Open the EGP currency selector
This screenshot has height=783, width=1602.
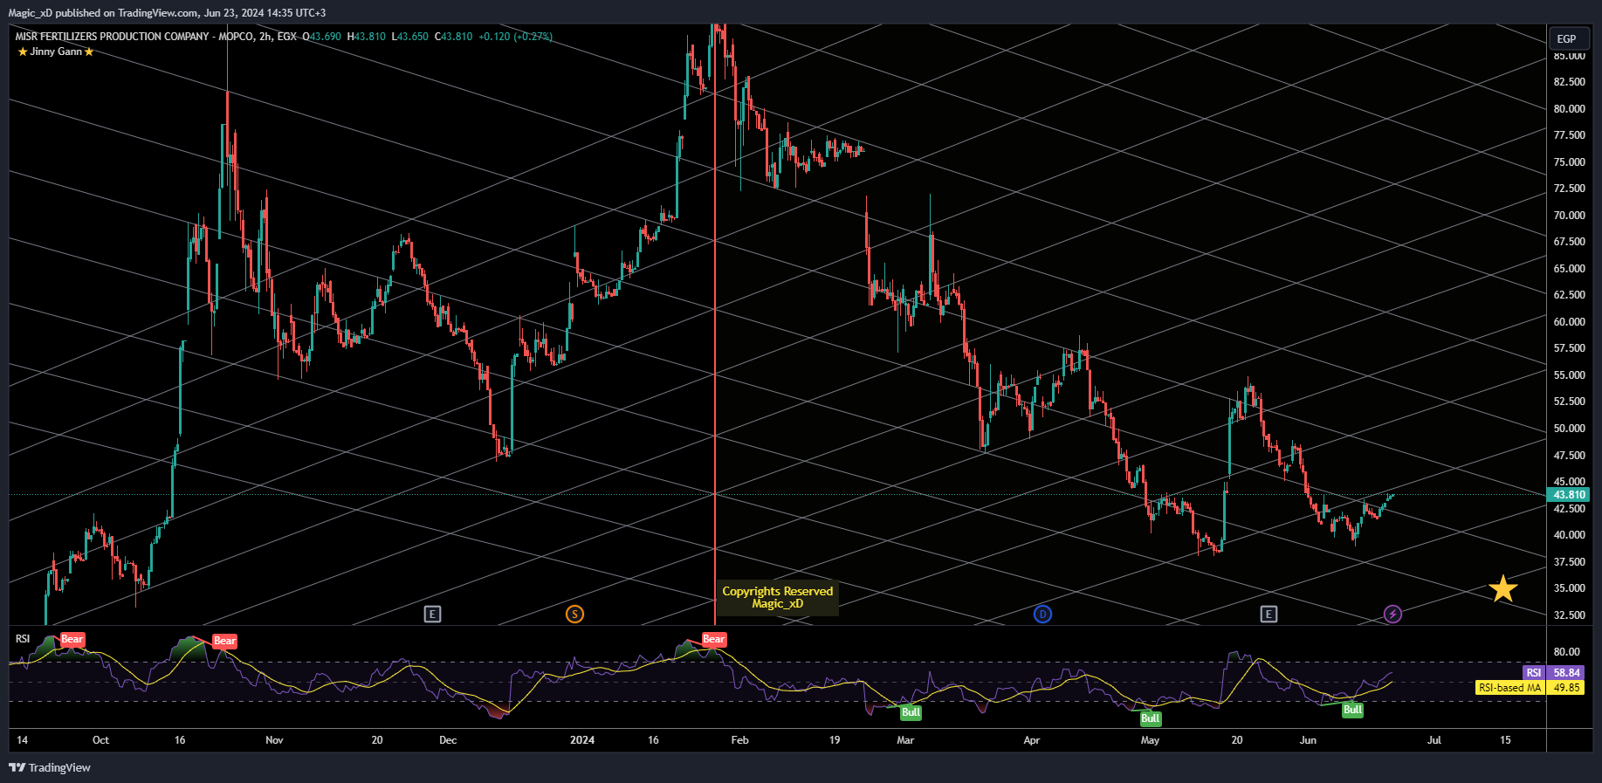(x=1567, y=38)
